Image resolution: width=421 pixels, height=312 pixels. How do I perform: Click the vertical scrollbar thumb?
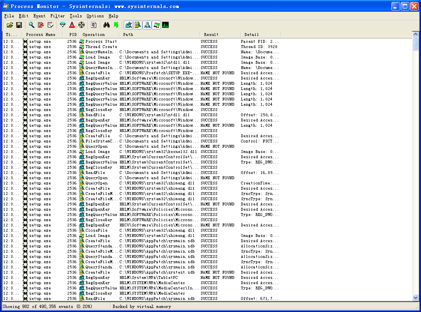(415, 44)
